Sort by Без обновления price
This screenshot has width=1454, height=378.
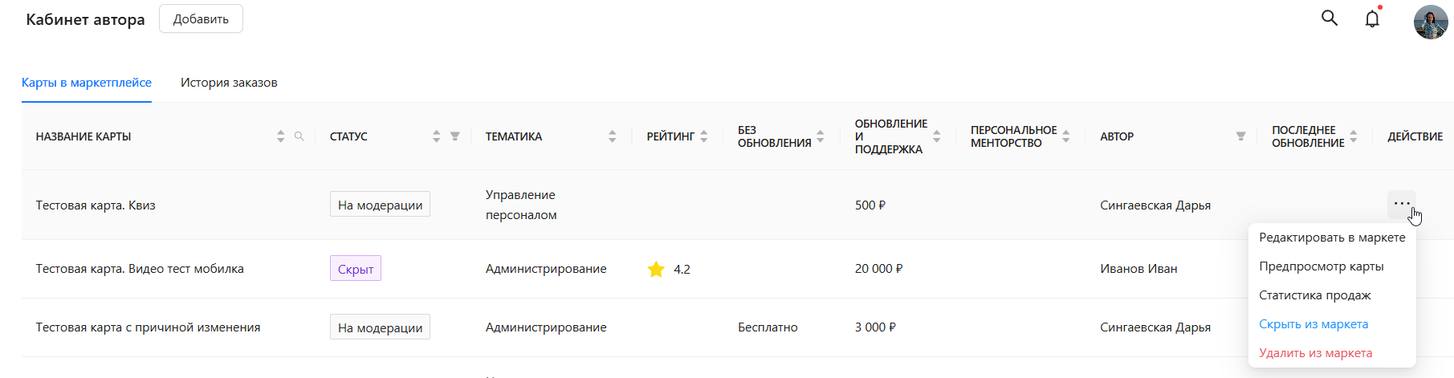click(821, 136)
